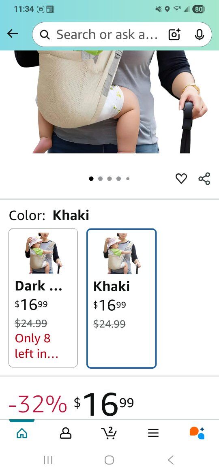Open the main baby carrier product image
Viewport: 219px width, 474px height.
(x=109, y=102)
